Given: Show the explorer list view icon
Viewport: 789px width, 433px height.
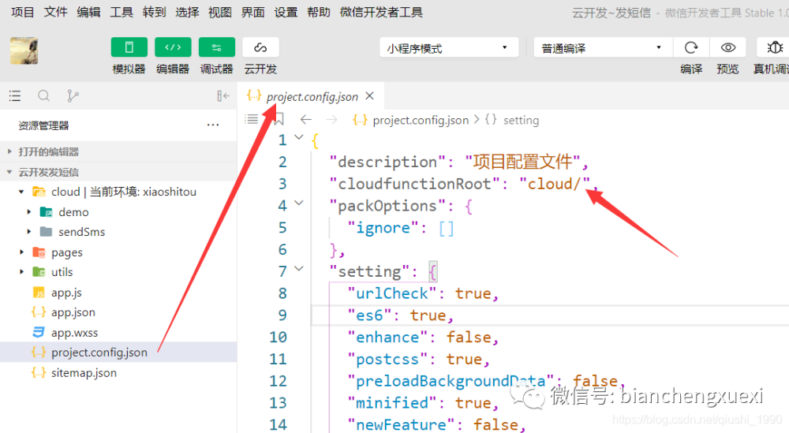Looking at the screenshot, I should click(15, 95).
